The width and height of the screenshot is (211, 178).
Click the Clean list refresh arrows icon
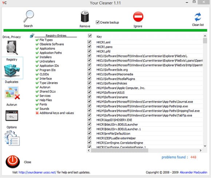pos(198,17)
